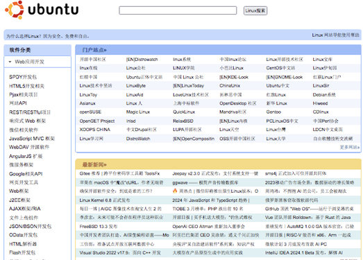Open the ChinaUnix link

tap(230, 85)
